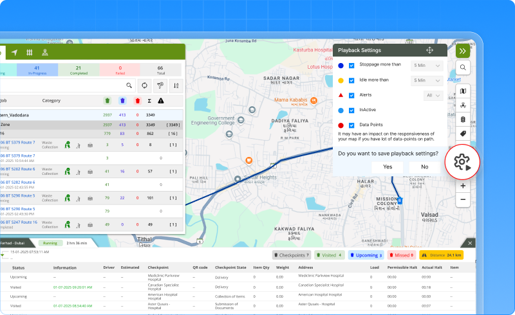Select the In-Progress status tab
Screen dimensions: 515x315
click(x=37, y=69)
